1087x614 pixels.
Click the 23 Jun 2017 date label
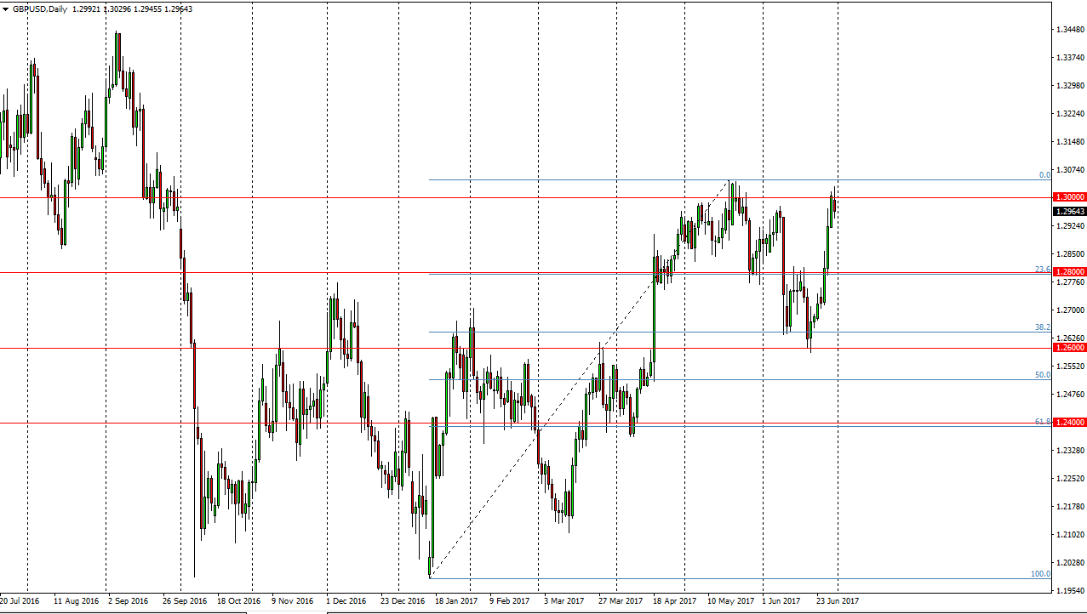[838, 601]
